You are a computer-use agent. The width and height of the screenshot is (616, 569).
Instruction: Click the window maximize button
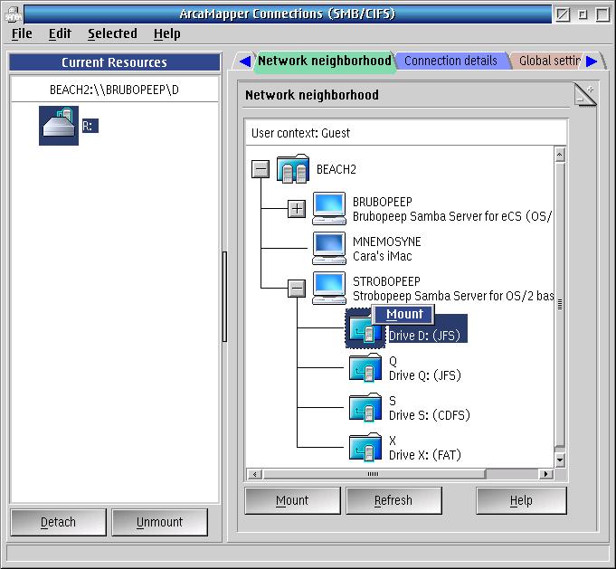602,14
